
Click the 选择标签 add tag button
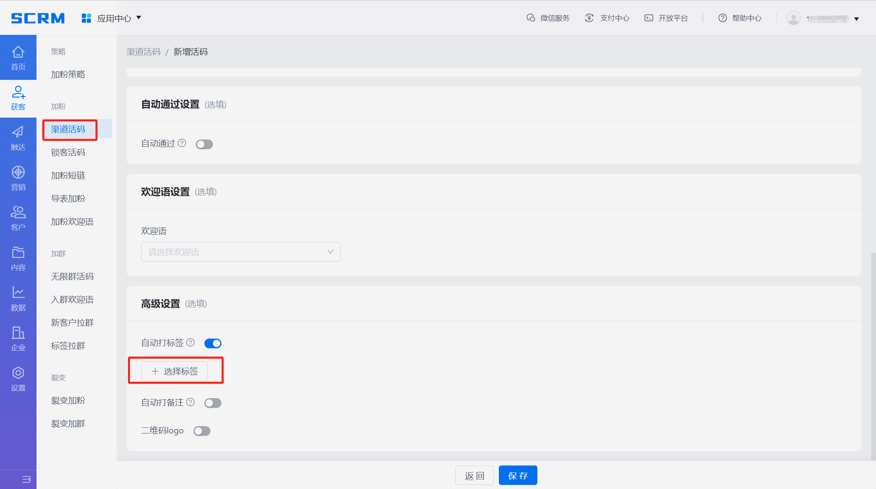(x=174, y=371)
